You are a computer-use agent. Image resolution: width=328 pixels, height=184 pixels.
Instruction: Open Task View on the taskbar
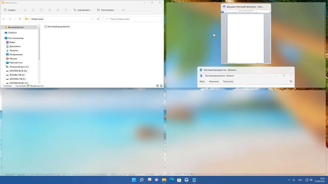(x=149, y=180)
